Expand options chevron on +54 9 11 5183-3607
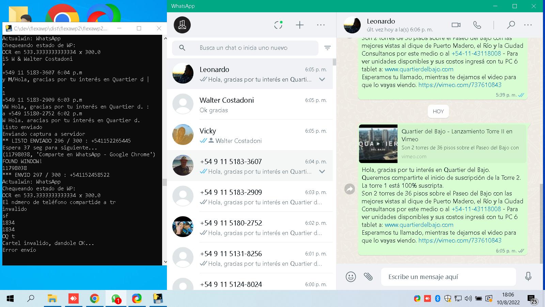 [x=322, y=172]
